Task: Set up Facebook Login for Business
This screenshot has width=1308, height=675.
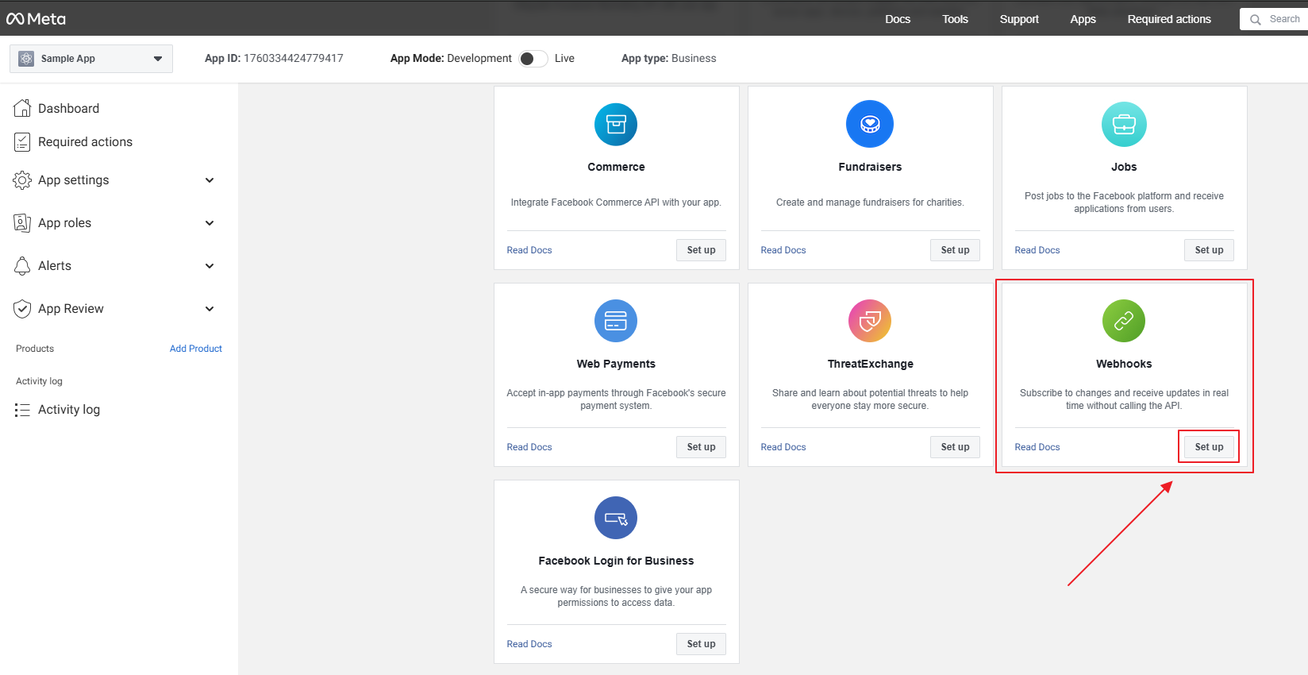Action: tap(701, 644)
